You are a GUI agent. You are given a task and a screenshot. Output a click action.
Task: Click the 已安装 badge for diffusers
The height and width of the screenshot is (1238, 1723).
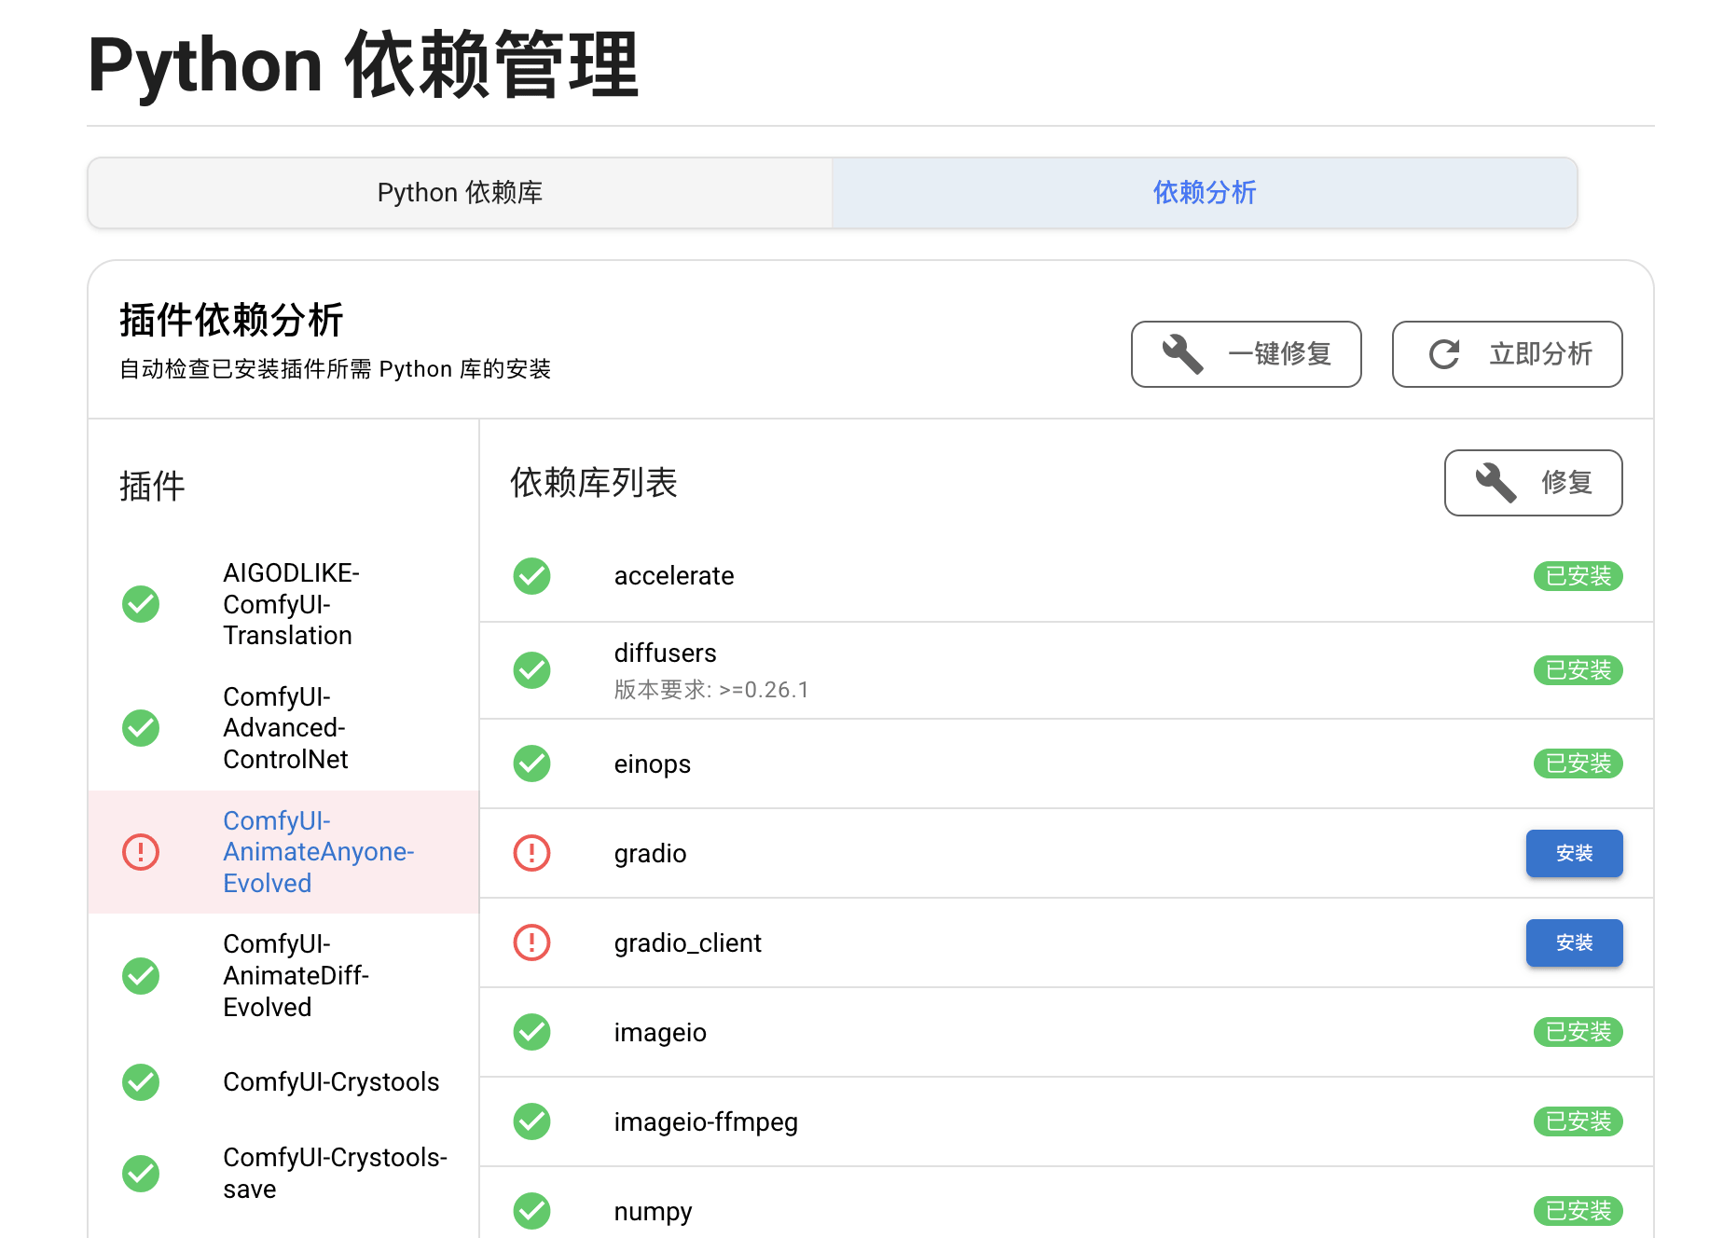pyautogui.click(x=1578, y=670)
